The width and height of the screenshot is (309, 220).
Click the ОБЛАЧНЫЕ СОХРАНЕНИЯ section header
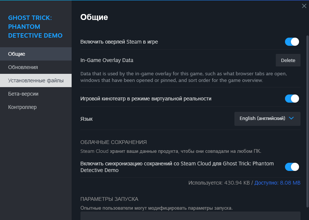pyautogui.click(x=114, y=142)
